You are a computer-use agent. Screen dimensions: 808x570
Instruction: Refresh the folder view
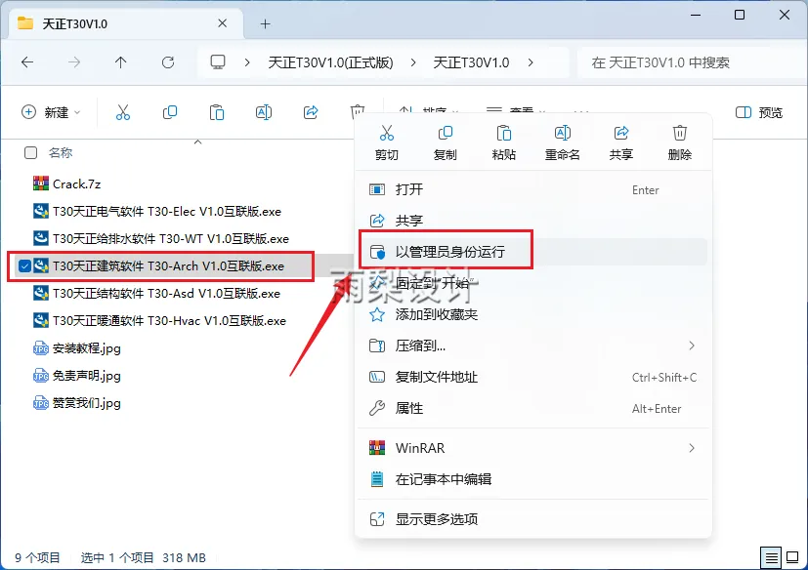click(167, 62)
